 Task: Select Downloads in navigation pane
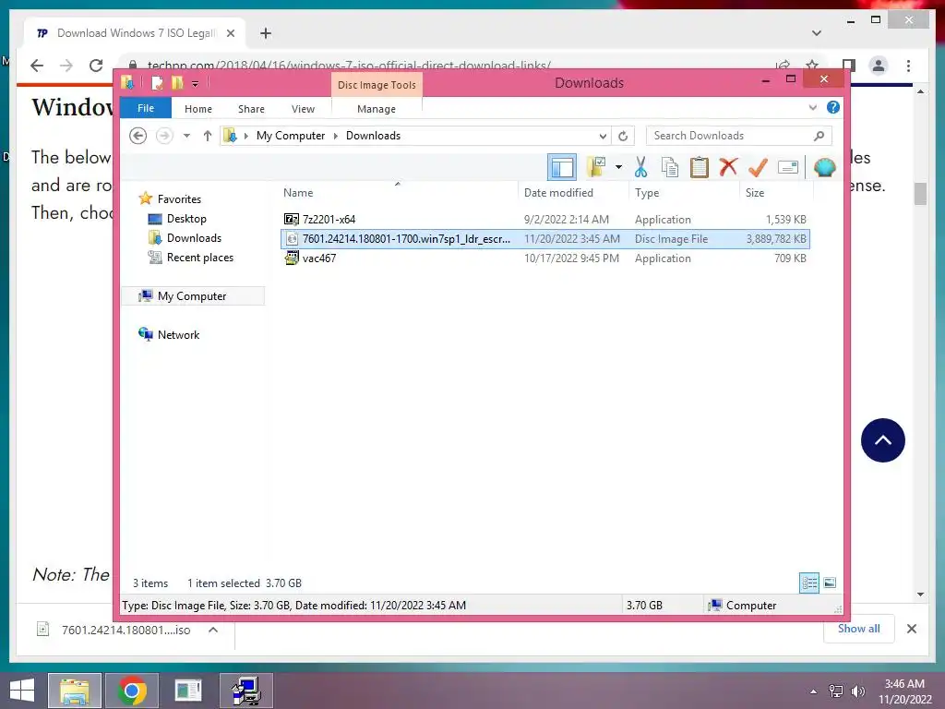194,238
